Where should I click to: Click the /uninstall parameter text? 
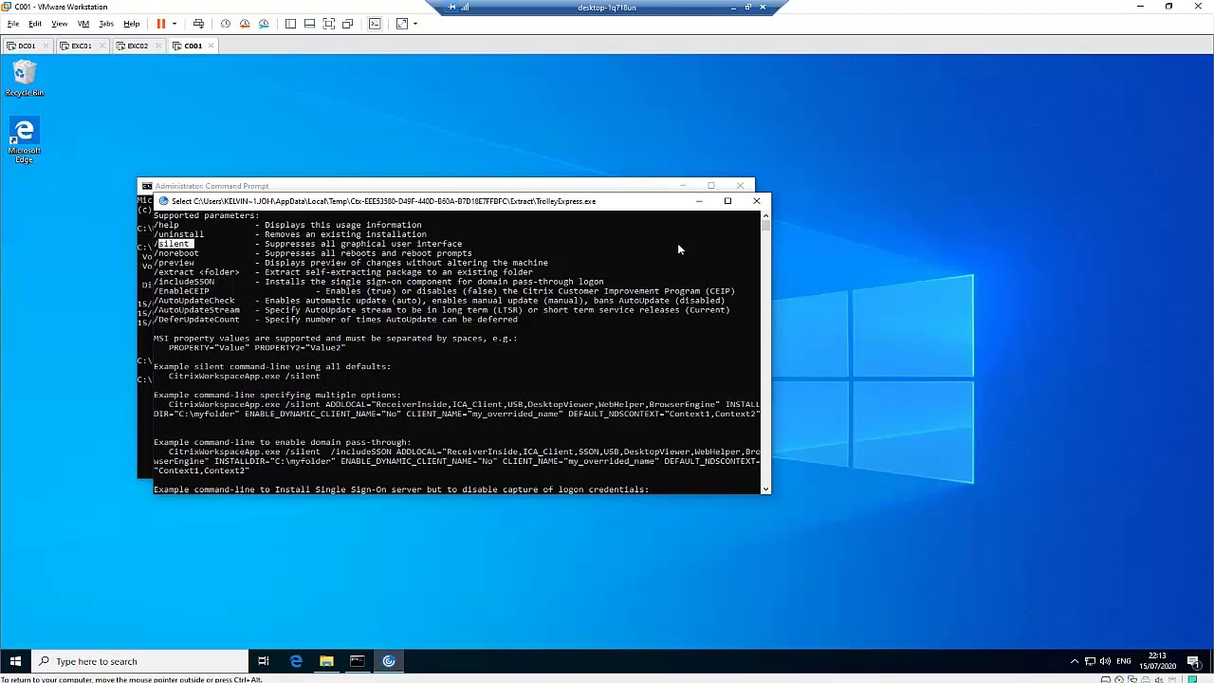pyautogui.click(x=179, y=234)
